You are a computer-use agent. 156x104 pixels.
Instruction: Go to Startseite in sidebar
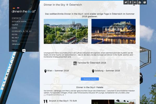[x=16, y=18]
